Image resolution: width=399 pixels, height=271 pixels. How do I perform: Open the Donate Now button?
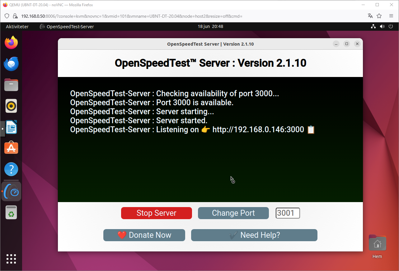[144, 235]
